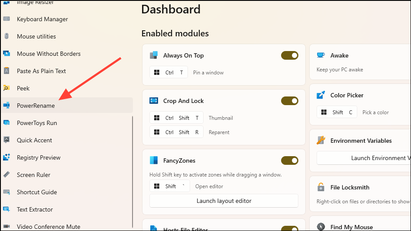Turn off the Always On Top toggle

click(x=290, y=55)
